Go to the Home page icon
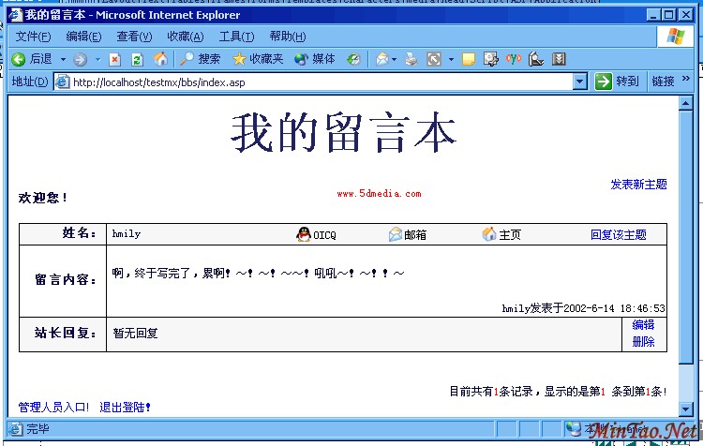The height and width of the screenshot is (446, 703). [160, 59]
